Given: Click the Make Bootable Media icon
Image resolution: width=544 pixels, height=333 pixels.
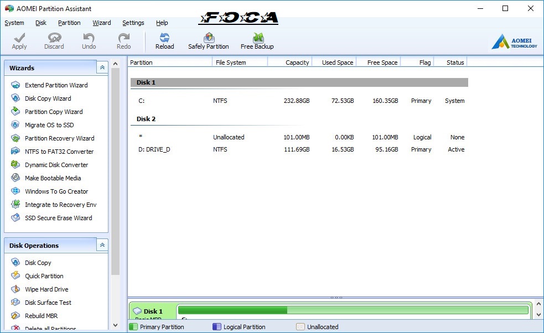Looking at the screenshot, I should pos(15,178).
